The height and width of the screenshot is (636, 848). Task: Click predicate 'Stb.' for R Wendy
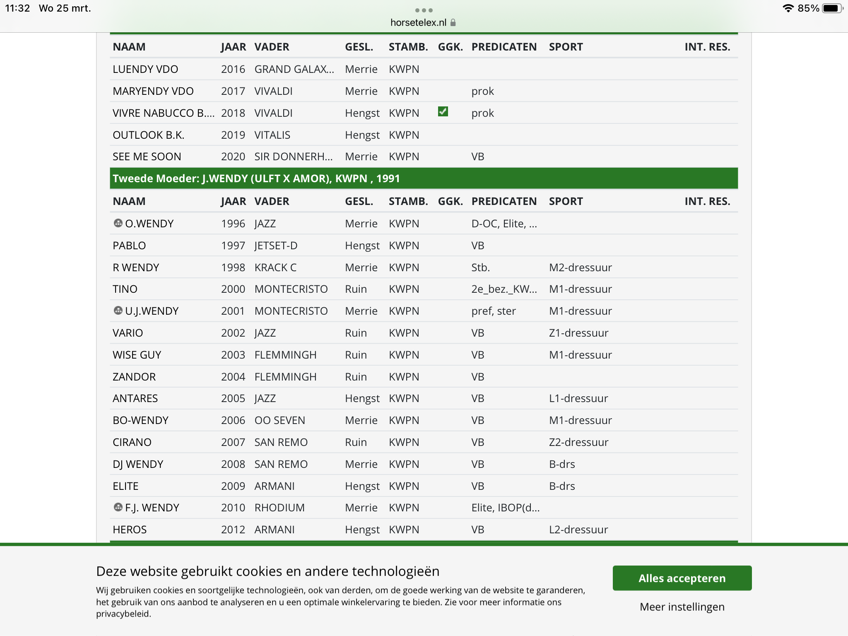pos(481,267)
